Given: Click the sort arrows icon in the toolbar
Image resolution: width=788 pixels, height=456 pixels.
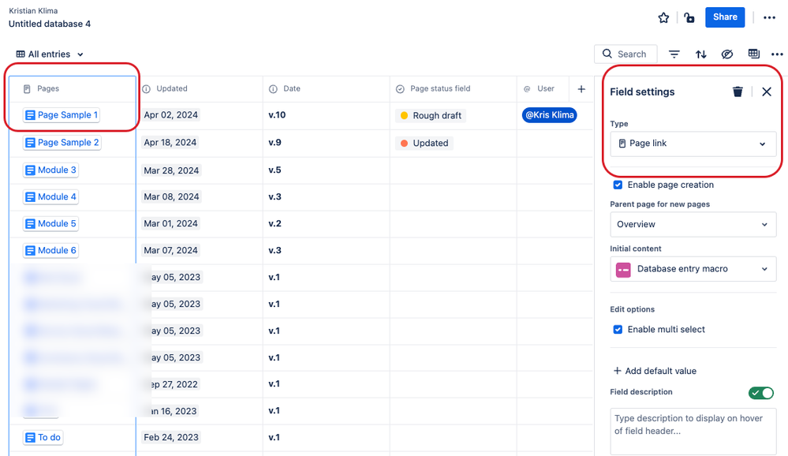Looking at the screenshot, I should pyautogui.click(x=701, y=54).
